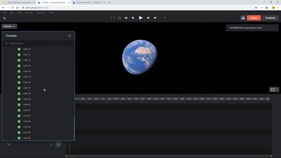Uncheck the Line 10 overlay
Screen dimensions: 281x158
coord(19,49)
